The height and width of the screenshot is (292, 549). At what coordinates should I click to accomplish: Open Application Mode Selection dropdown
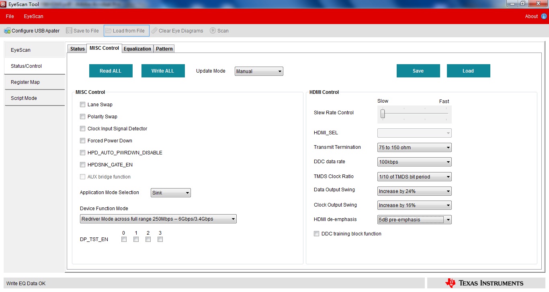pyautogui.click(x=170, y=193)
